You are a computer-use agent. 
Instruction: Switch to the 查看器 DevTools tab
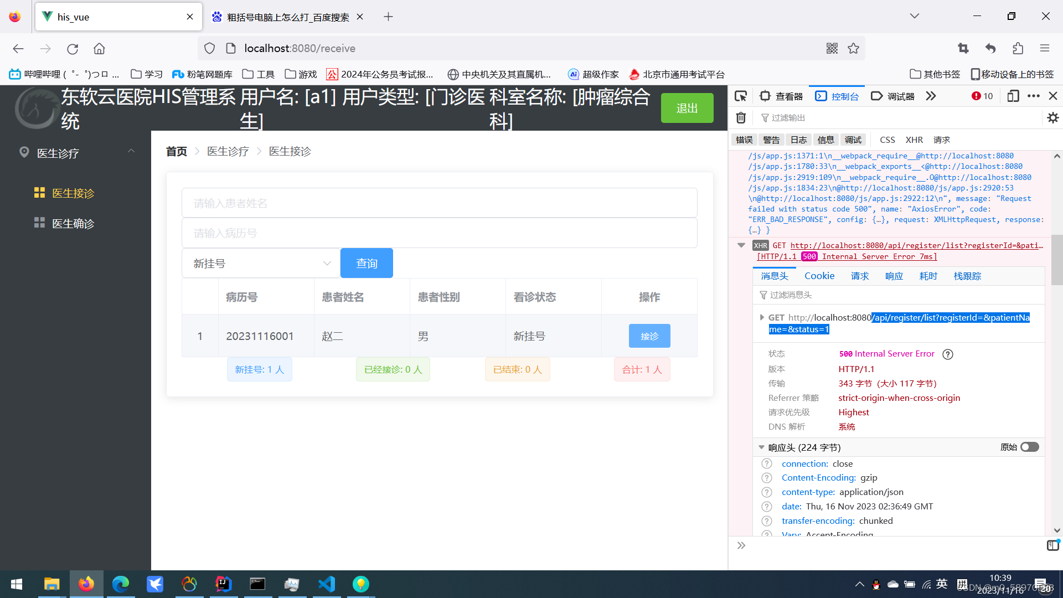click(x=782, y=96)
